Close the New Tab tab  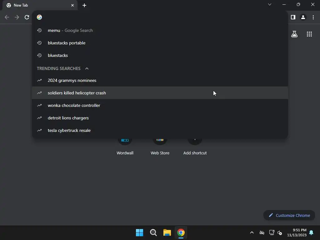(72, 5)
